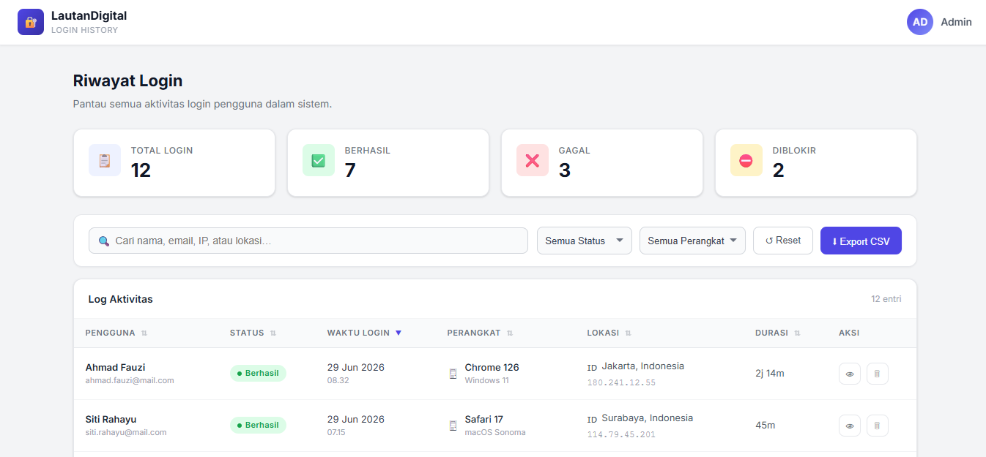Viewport: 986px width, 457px height.
Task: Delete Siti Rahayu login entry
Action: pos(878,426)
